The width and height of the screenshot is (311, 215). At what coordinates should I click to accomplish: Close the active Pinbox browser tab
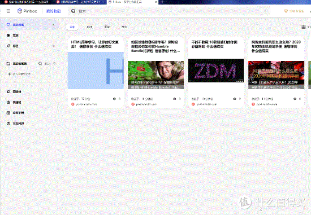tap(156, 2)
